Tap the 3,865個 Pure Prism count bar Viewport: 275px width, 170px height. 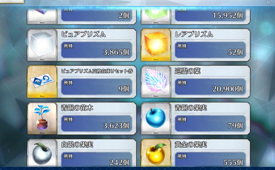(97, 50)
